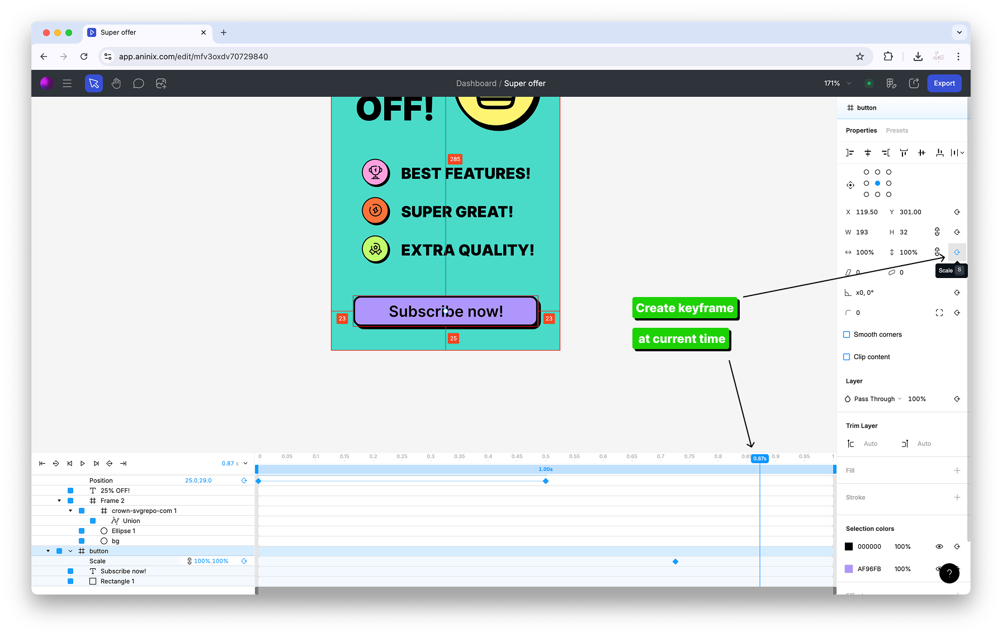Open Chrome tab list dropdown arrow
1002x636 pixels.
[x=960, y=32]
